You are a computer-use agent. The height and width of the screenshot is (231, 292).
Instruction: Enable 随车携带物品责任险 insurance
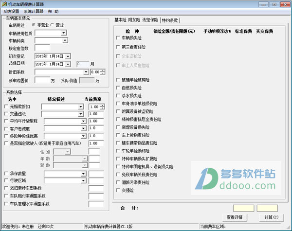pyautogui.click(x=118, y=143)
